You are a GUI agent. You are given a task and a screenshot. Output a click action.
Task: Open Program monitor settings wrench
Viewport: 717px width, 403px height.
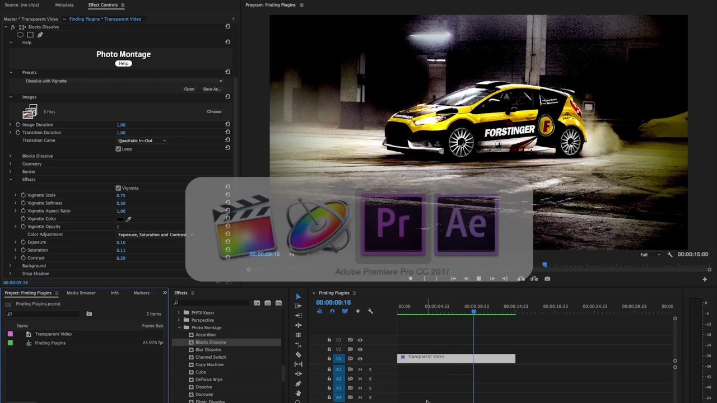669,255
